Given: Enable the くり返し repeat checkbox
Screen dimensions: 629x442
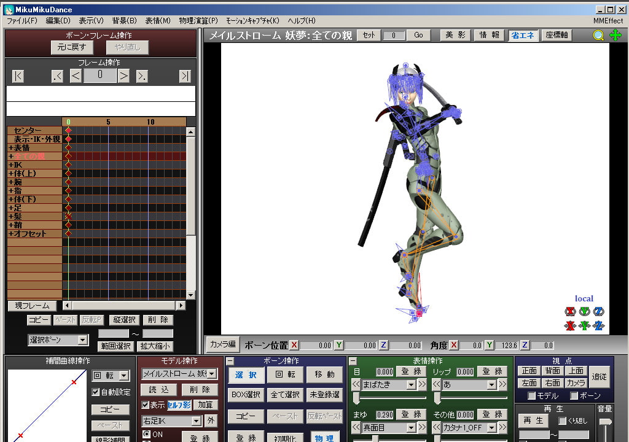Looking at the screenshot, I should (562, 421).
